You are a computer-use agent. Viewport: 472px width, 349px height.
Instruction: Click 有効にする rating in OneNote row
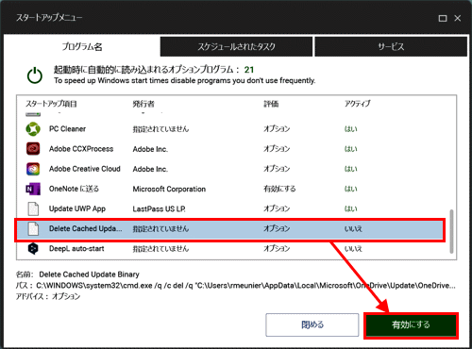click(x=279, y=189)
